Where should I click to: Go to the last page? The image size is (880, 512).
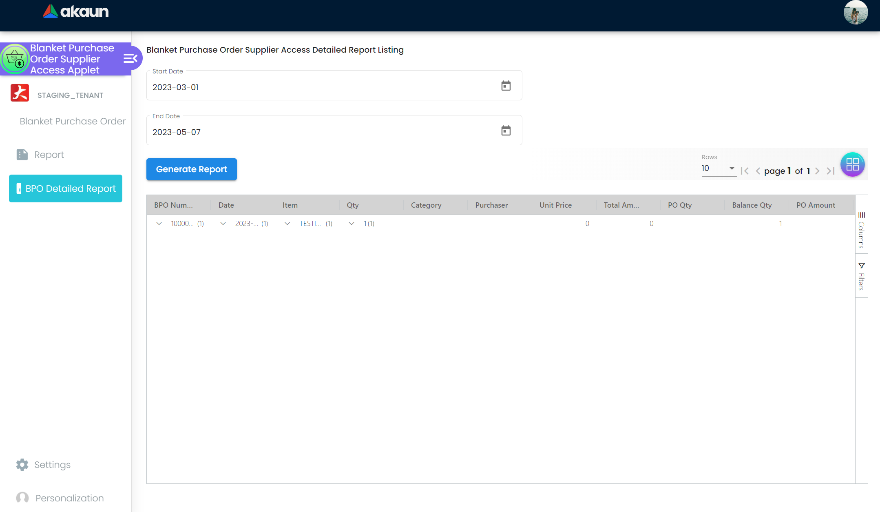(x=831, y=171)
